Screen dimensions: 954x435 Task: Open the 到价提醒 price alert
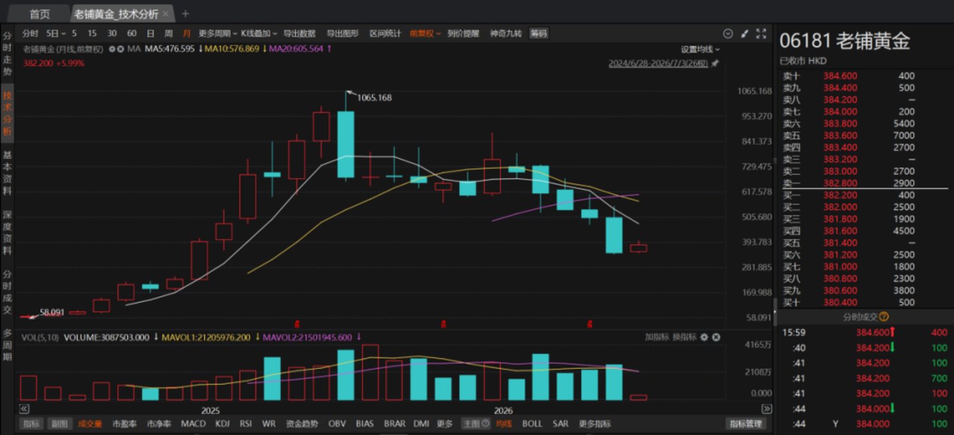pos(463,33)
